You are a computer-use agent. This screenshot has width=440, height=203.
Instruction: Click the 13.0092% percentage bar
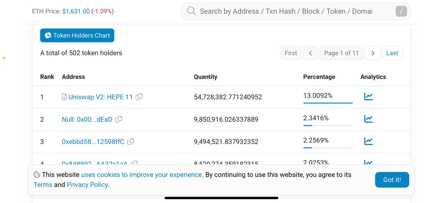[328, 103]
